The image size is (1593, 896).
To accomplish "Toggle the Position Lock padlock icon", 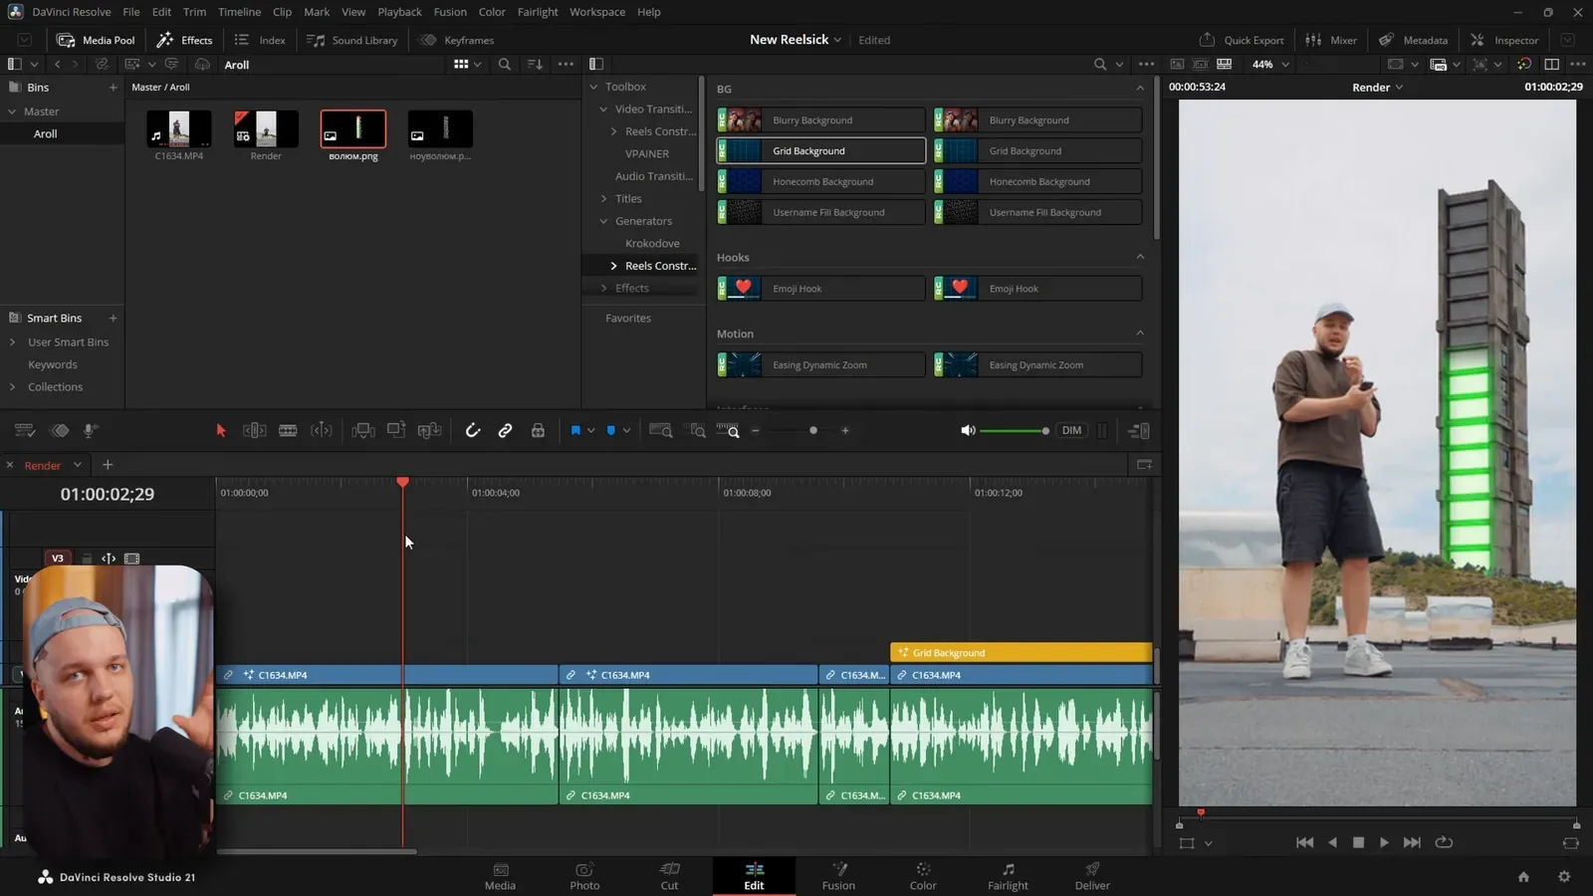I will [x=538, y=430].
